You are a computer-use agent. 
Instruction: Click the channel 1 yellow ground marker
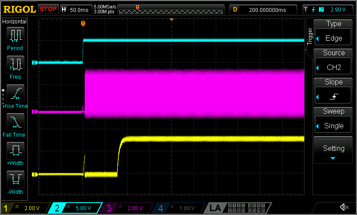(x=35, y=174)
